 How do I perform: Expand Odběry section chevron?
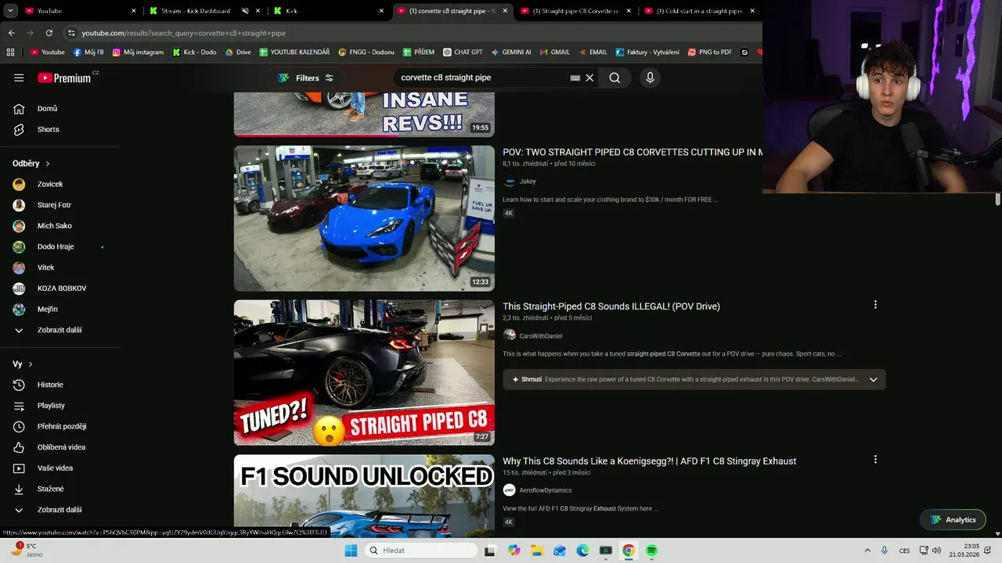(x=48, y=163)
